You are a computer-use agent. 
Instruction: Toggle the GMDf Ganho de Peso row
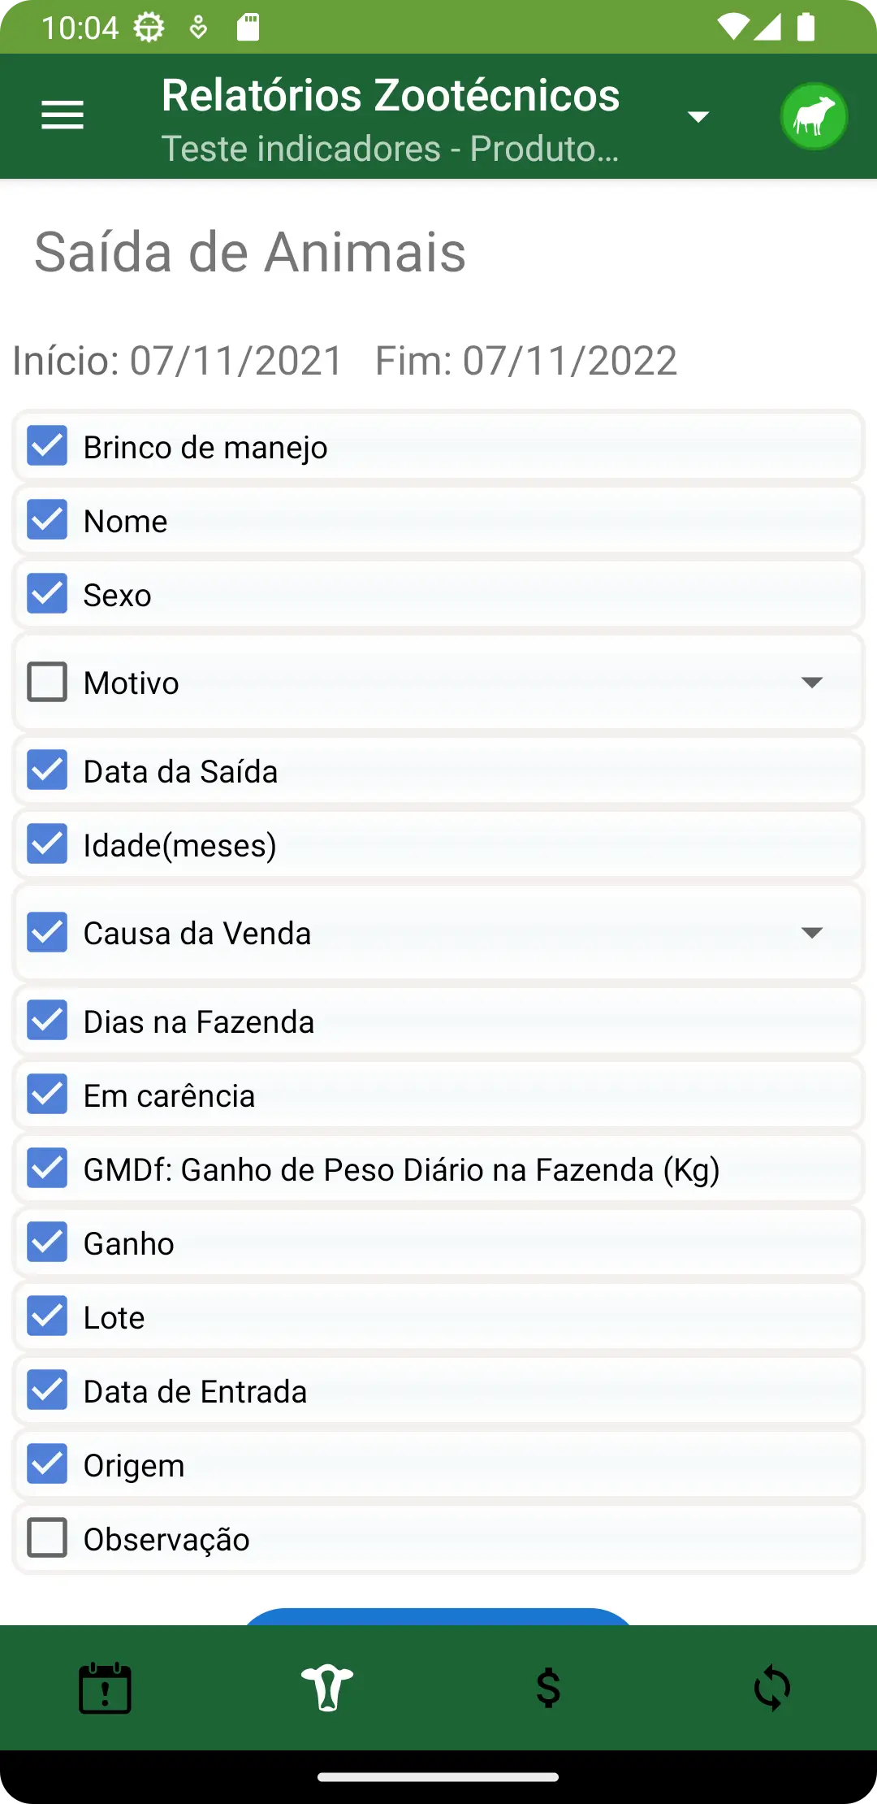(47, 1169)
